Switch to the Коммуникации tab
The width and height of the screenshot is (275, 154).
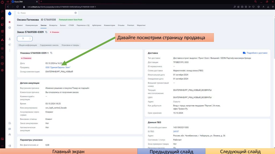coord(32,25)
